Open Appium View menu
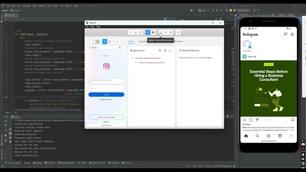Image resolution: width=306 pixels, height=172 pixels. (92, 26)
